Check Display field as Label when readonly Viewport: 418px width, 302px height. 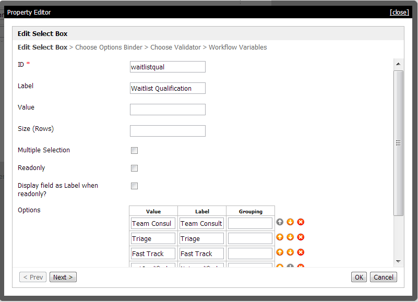pos(134,186)
